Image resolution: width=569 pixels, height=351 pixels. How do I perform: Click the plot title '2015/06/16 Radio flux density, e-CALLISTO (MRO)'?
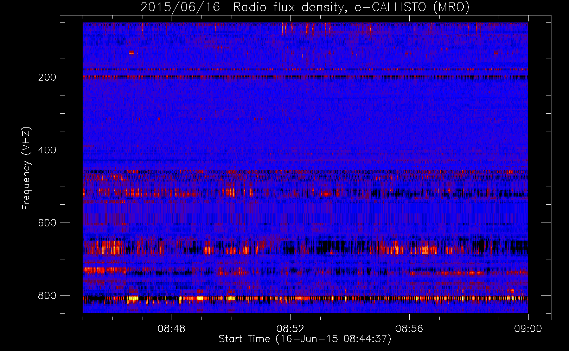pyautogui.click(x=305, y=7)
